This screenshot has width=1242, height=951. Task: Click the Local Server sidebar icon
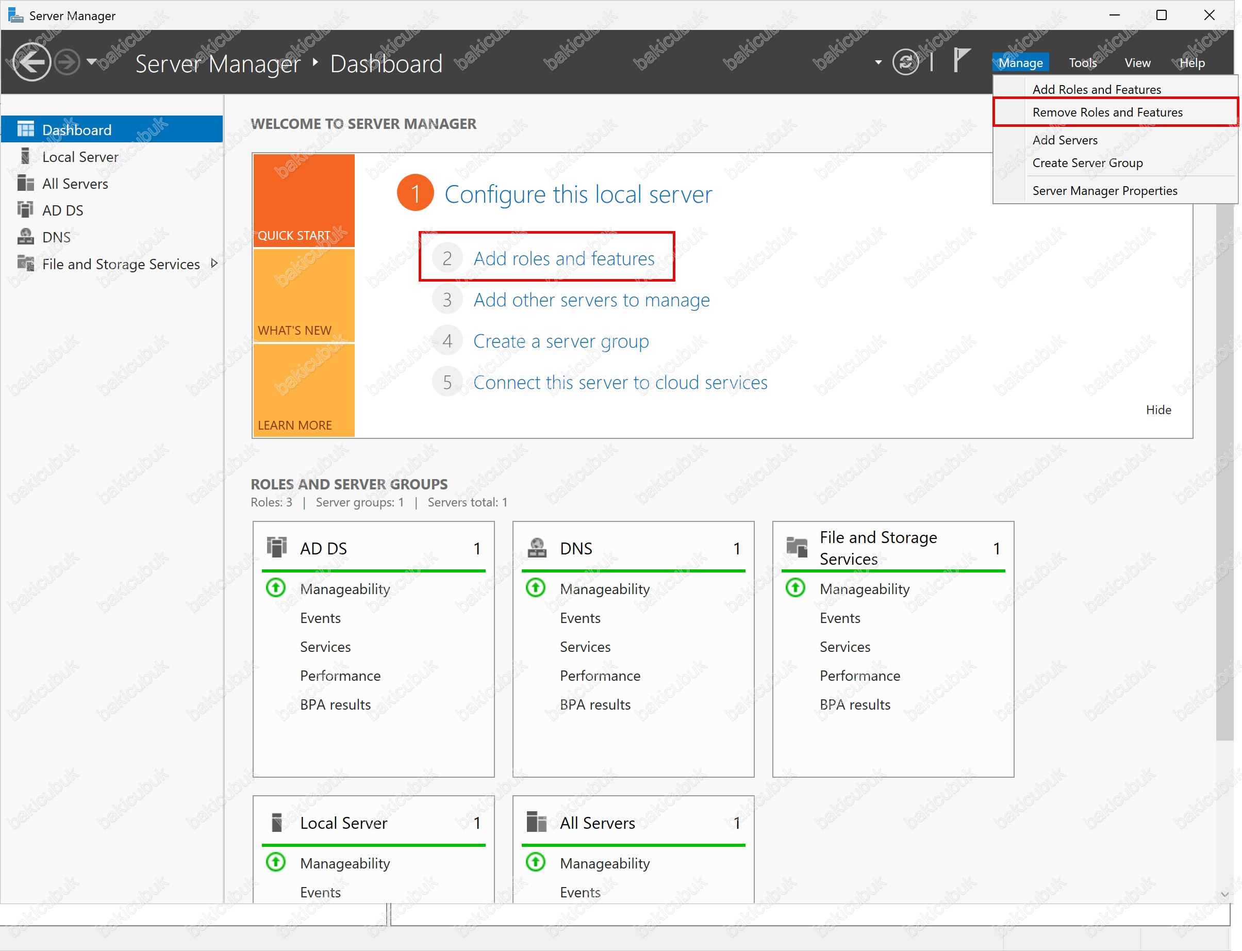[25, 156]
